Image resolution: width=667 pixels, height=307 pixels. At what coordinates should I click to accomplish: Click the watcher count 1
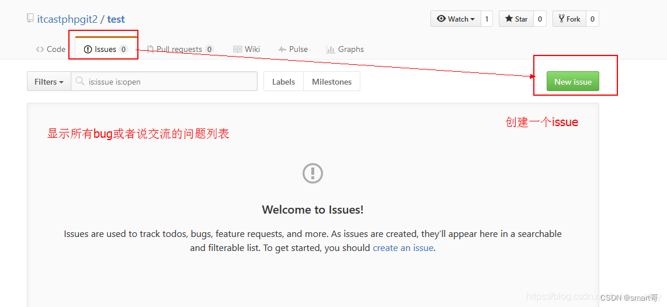coord(487,19)
